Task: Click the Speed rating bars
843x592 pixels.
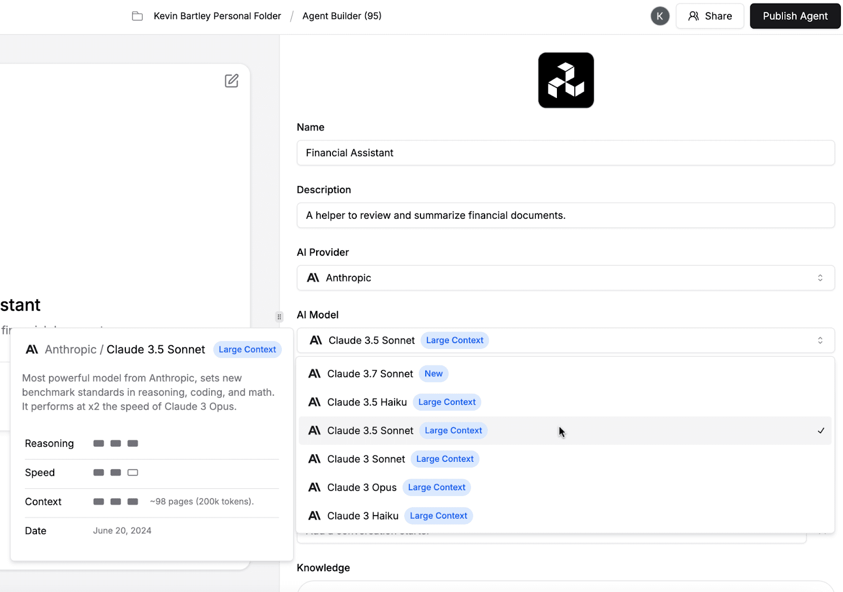Action: click(115, 472)
